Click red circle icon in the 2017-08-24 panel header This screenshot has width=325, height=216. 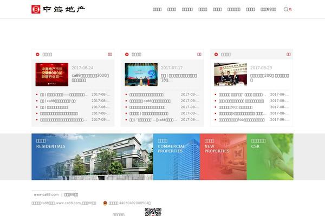(37, 55)
